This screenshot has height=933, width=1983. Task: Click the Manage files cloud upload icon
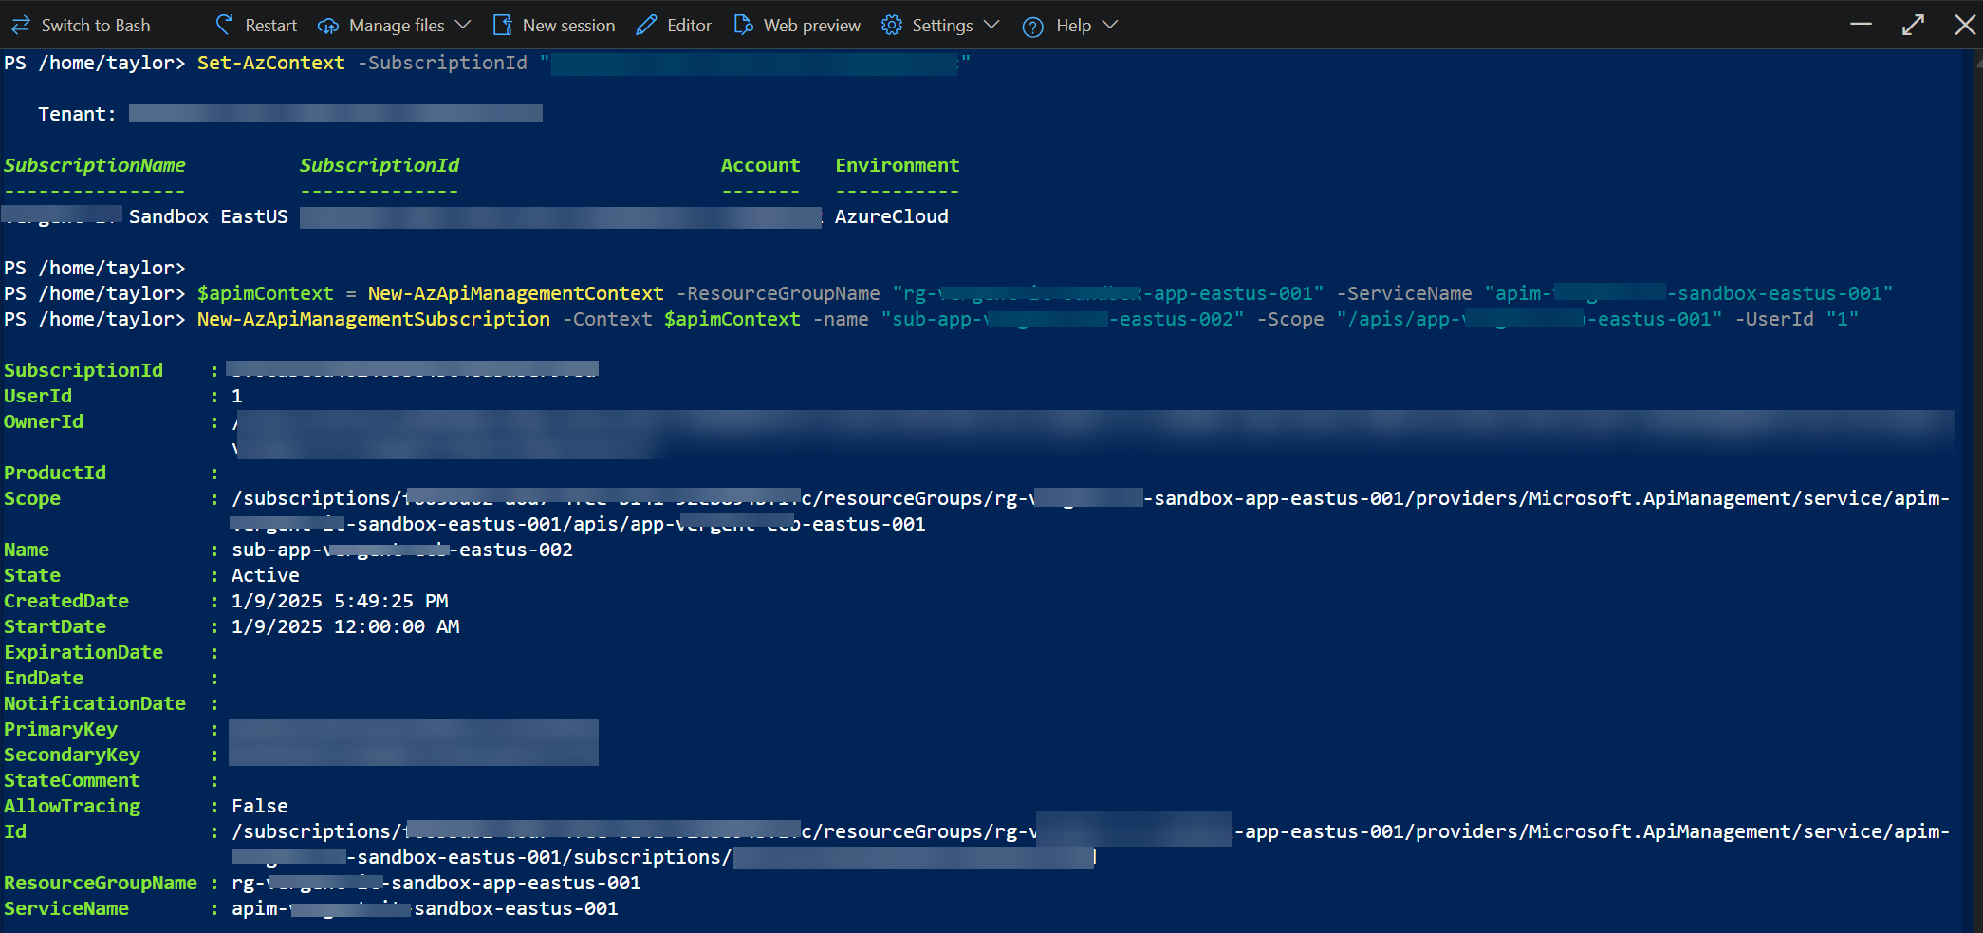tap(328, 26)
